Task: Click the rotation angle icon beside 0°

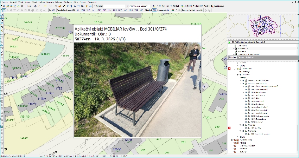Action: (x=36, y=6)
